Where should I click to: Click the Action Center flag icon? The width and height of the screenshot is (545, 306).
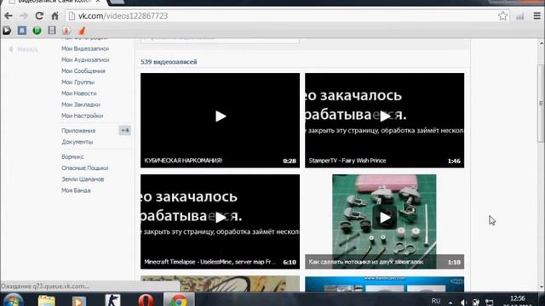(489, 303)
